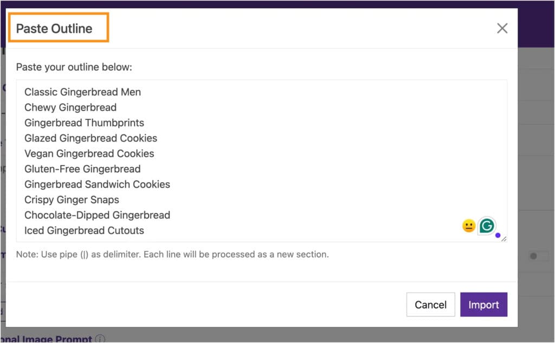Click the Chocolate-Dipped Gingerbread line
The image size is (555, 343).
coord(97,215)
